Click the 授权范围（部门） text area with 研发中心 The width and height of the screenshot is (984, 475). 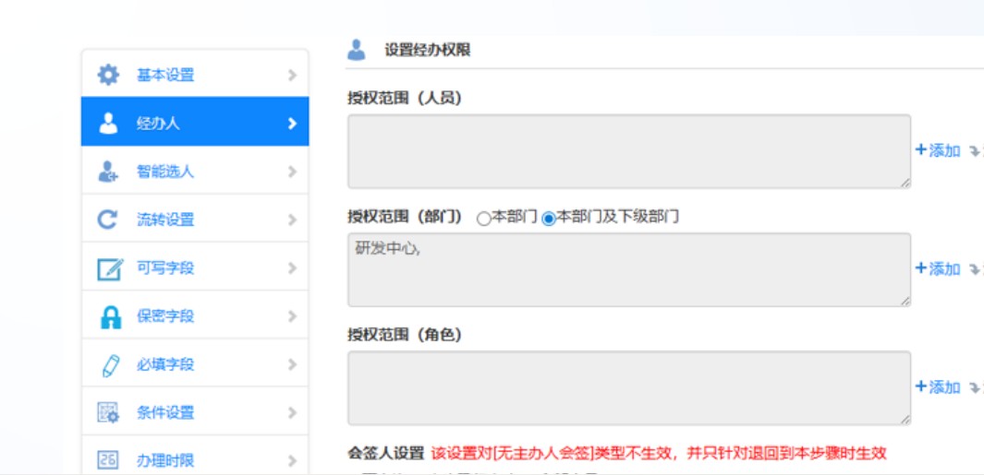[628, 269]
